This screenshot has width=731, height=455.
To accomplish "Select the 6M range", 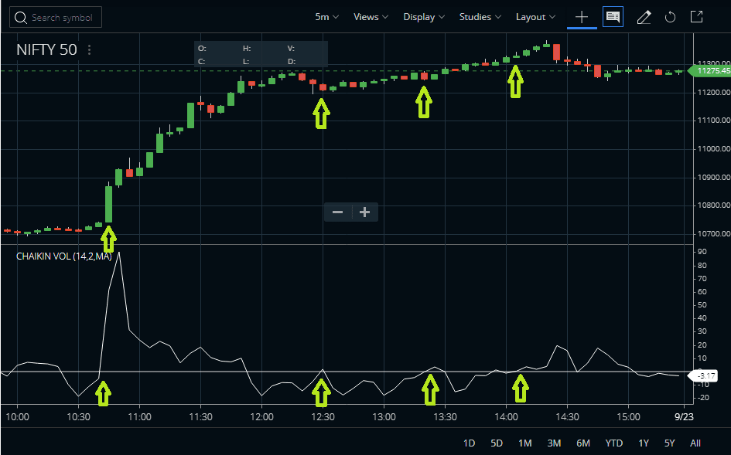I will pyautogui.click(x=583, y=443).
